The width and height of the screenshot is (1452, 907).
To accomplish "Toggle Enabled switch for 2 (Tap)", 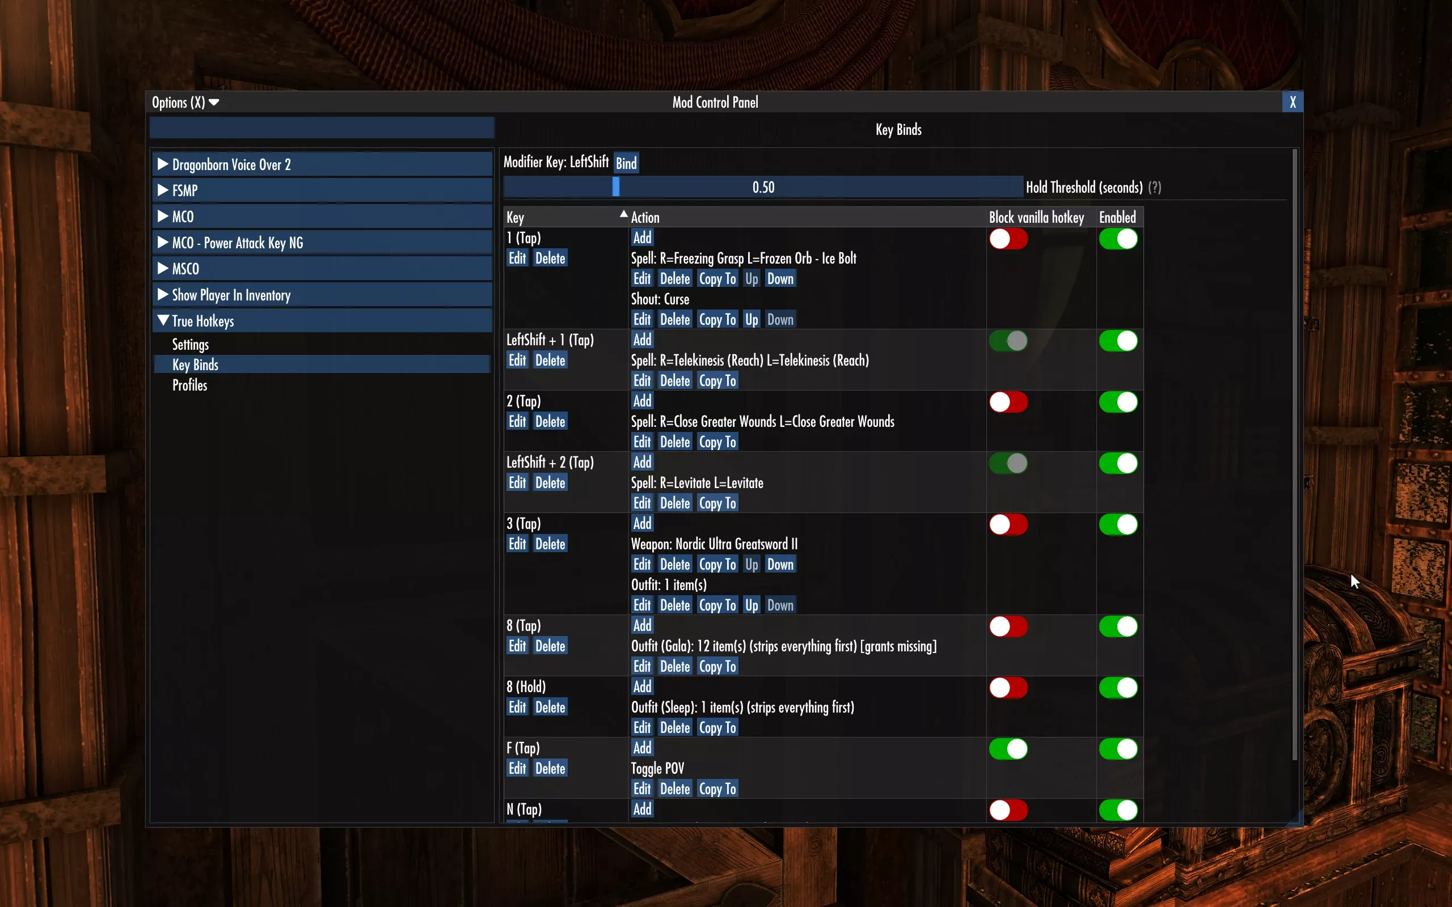I will point(1118,402).
